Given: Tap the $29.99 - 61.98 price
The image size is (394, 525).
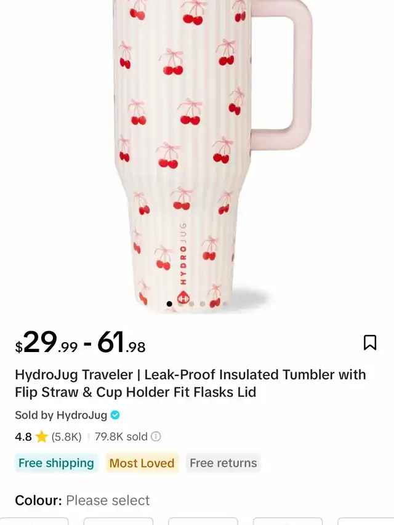Looking at the screenshot, I should pos(81,343).
